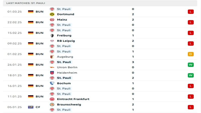Click the Mainz club logo
201x113 pixels.
(52, 20)
